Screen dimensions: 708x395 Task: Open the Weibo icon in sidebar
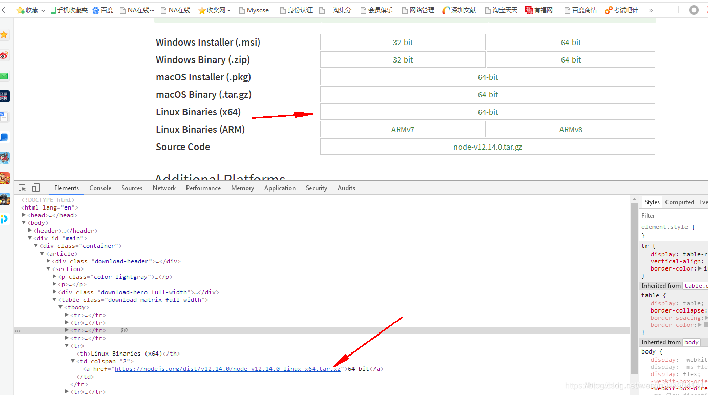tap(4, 55)
